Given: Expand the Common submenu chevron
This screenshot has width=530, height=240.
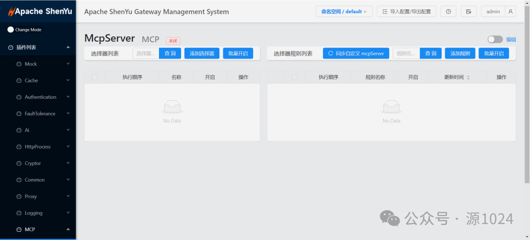Looking at the screenshot, I should 68,180.
